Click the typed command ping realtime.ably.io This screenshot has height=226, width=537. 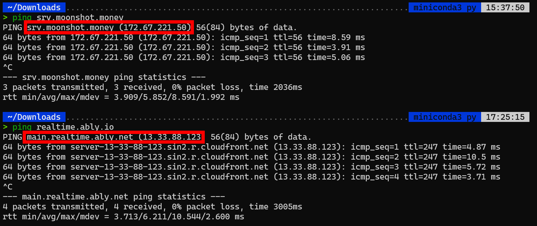point(63,127)
